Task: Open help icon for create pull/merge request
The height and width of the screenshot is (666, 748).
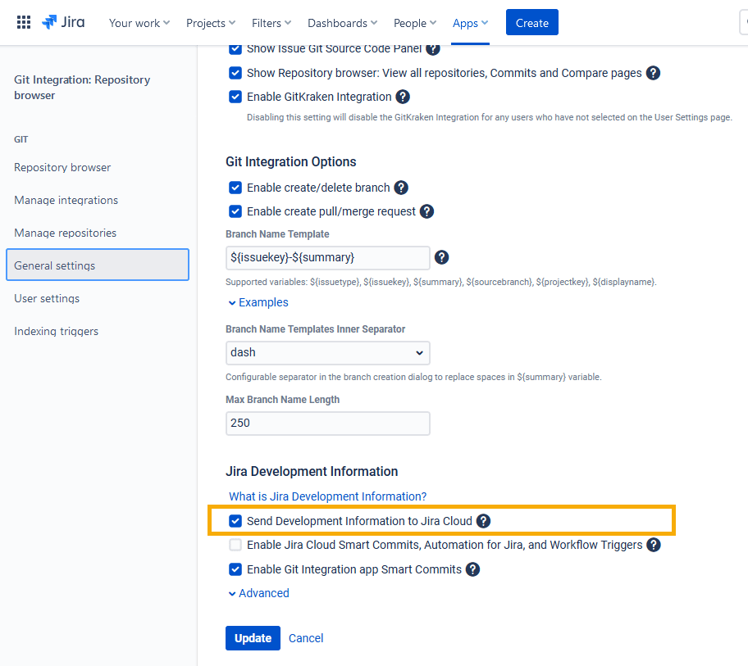Action: 426,211
